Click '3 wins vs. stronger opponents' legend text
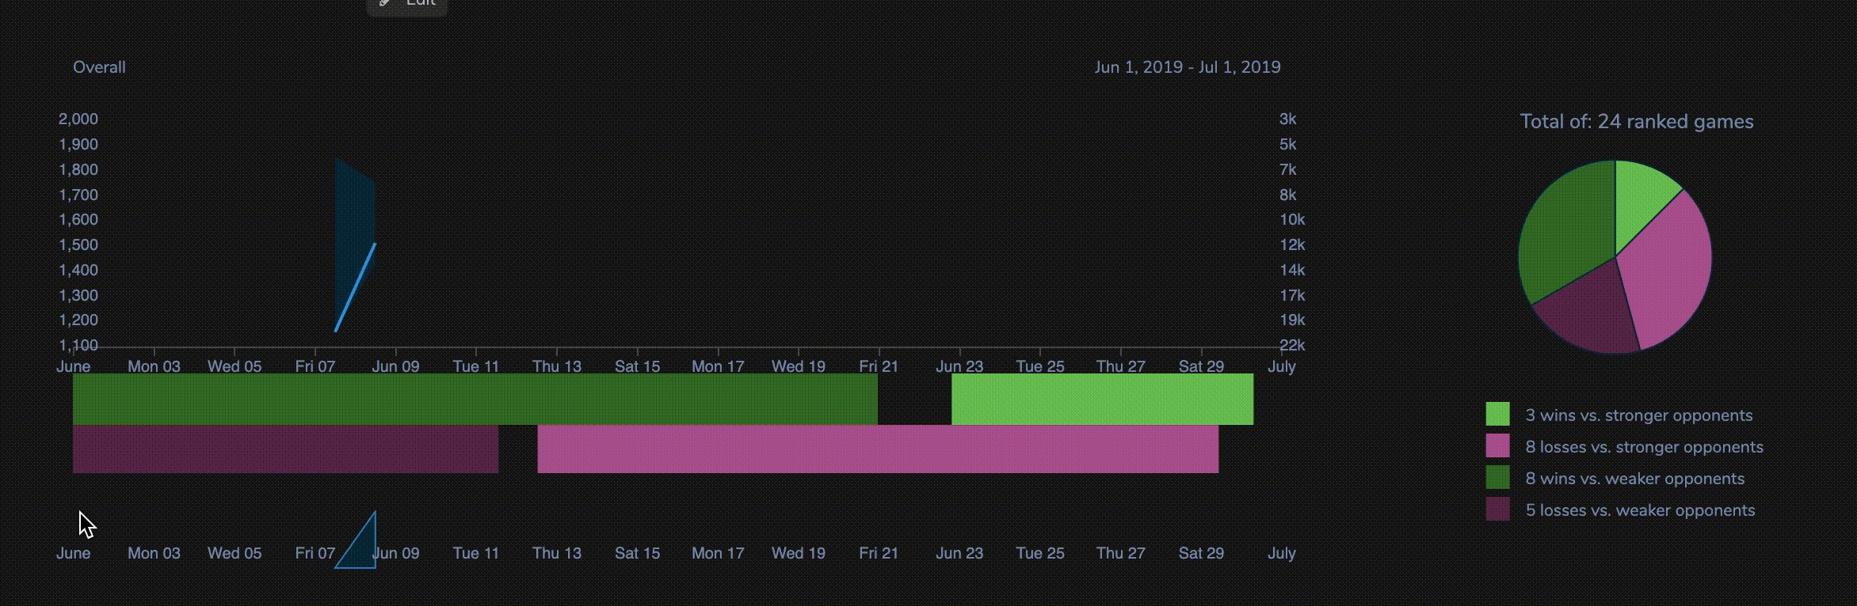1857x606 pixels. pyautogui.click(x=1639, y=415)
